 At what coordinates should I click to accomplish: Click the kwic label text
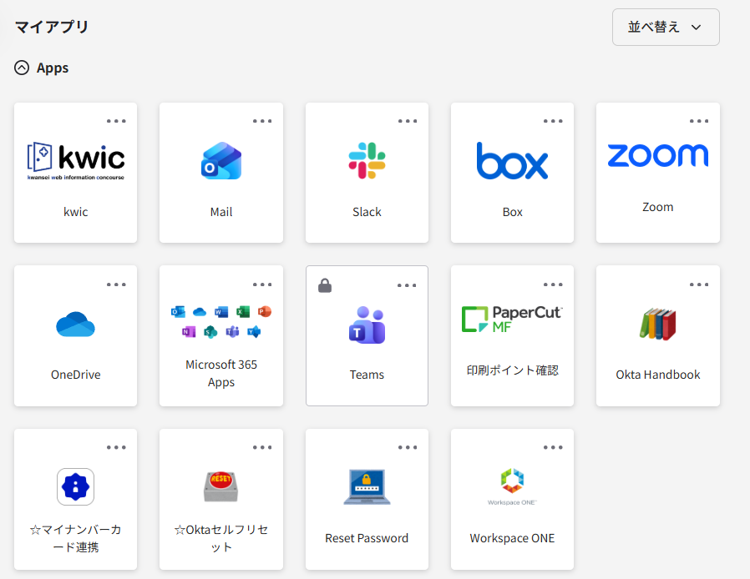click(75, 212)
